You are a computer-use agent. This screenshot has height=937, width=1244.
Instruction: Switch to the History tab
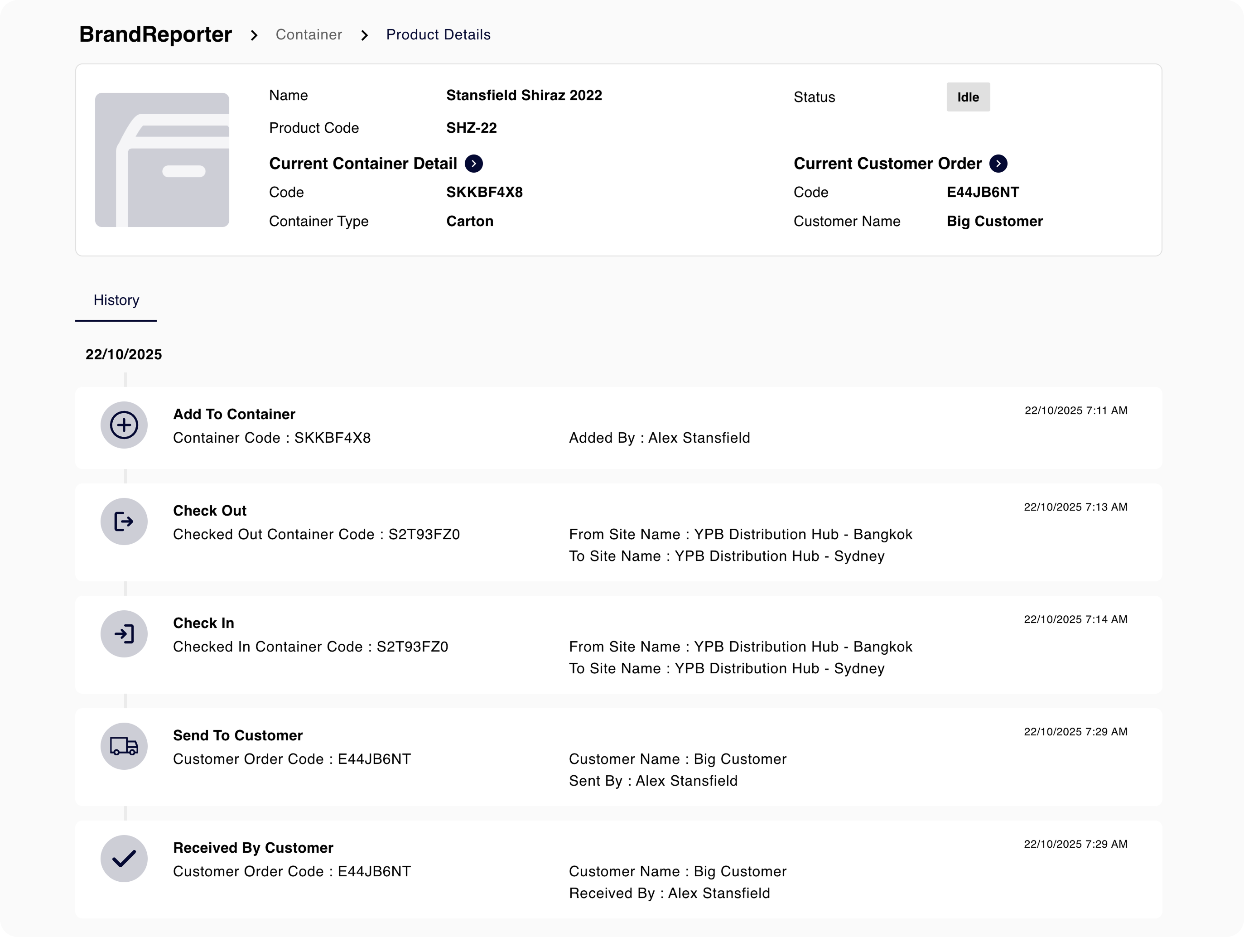(x=116, y=300)
